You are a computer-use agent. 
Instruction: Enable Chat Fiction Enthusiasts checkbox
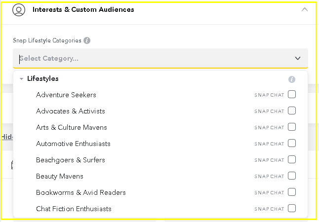coord(292,208)
